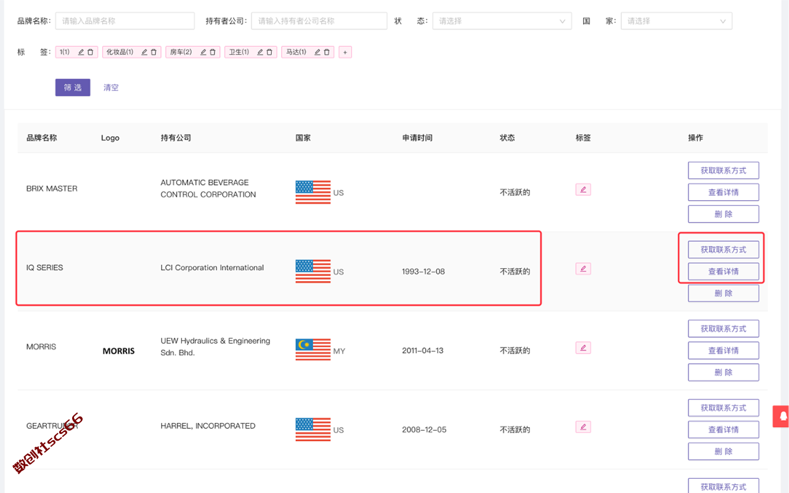Filter by the 马达(1) tag

[x=296, y=52]
